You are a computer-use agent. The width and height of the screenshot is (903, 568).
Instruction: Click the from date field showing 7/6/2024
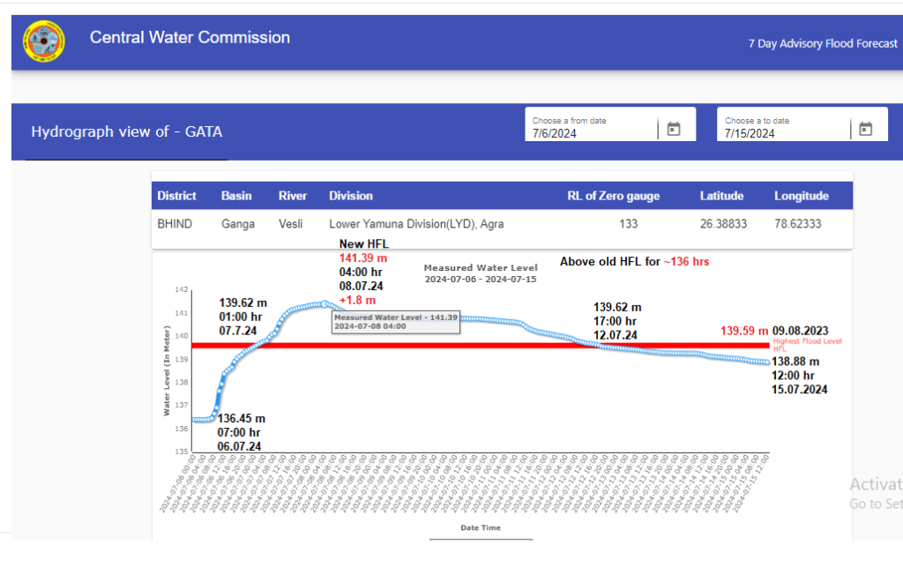click(x=591, y=133)
